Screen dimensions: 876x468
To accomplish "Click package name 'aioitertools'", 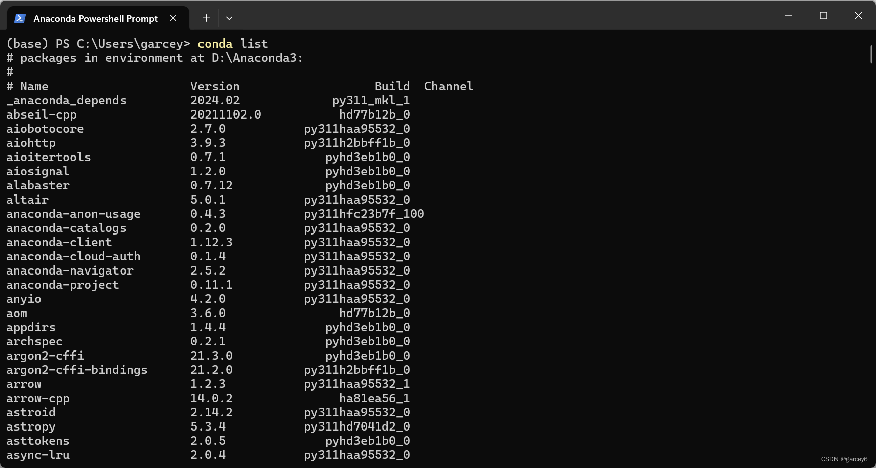I will 48,157.
